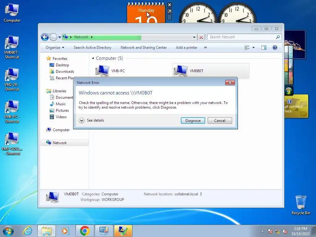Open Windows Media Player taskbar icon
316x237 pixels.
pos(65,231)
